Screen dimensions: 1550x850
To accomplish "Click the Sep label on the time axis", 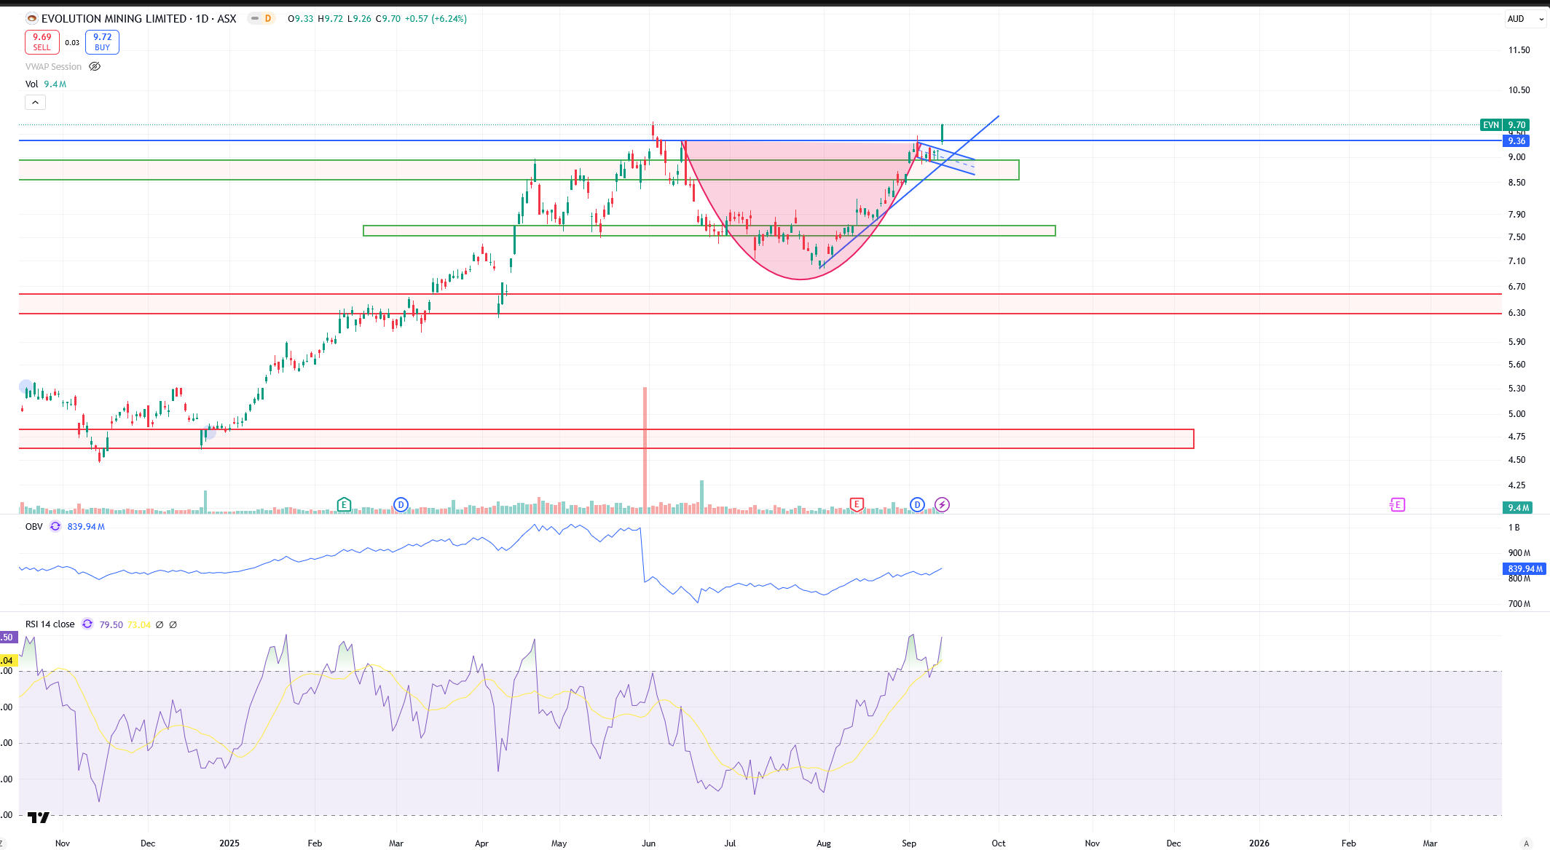I will coord(909,843).
